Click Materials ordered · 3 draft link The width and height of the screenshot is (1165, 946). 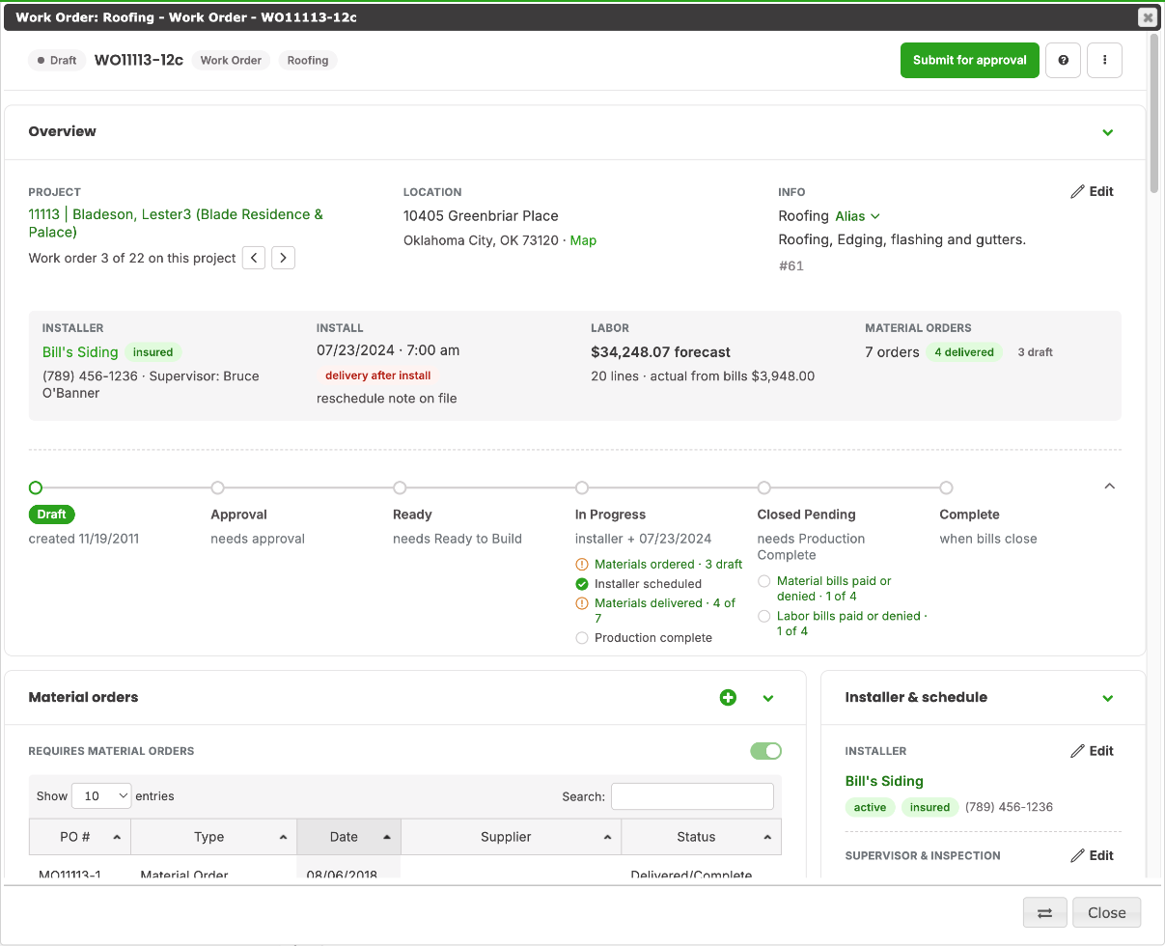tap(668, 564)
